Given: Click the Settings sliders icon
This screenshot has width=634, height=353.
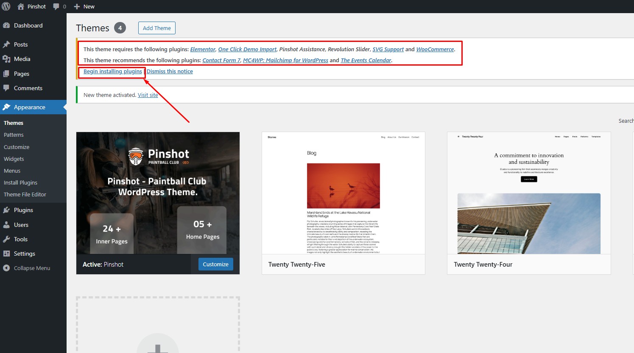Looking at the screenshot, I should pos(6,254).
